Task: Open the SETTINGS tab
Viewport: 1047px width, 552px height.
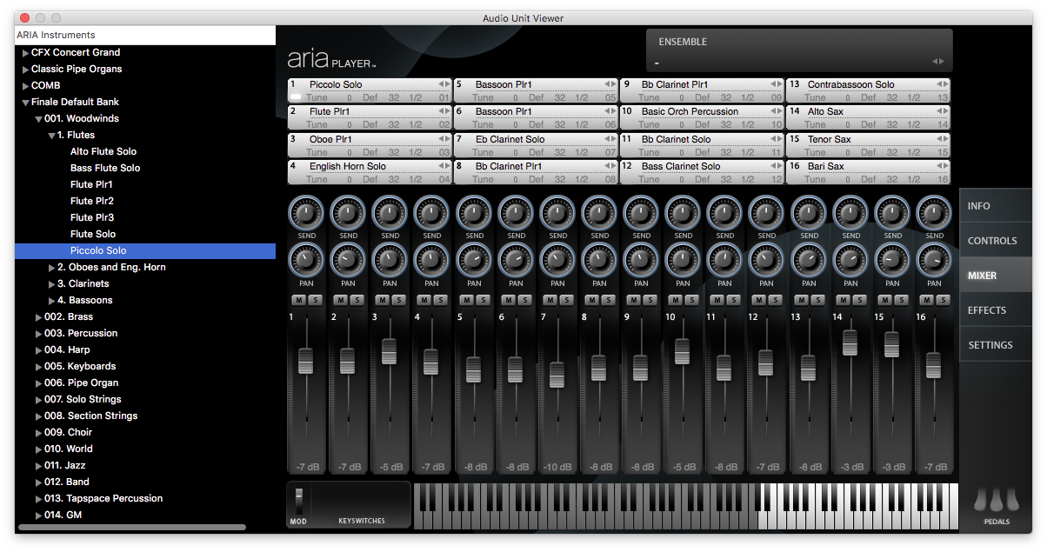Action: [996, 345]
